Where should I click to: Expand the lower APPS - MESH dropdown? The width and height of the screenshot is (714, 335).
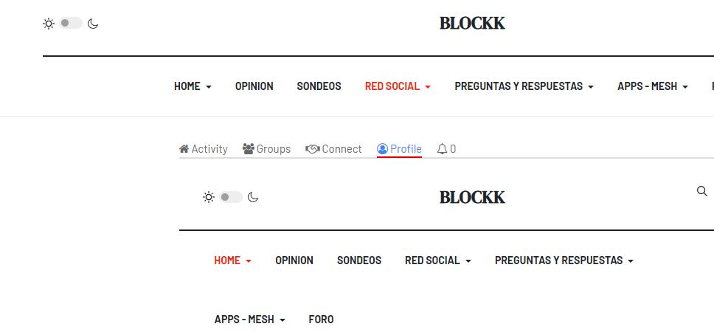point(249,320)
